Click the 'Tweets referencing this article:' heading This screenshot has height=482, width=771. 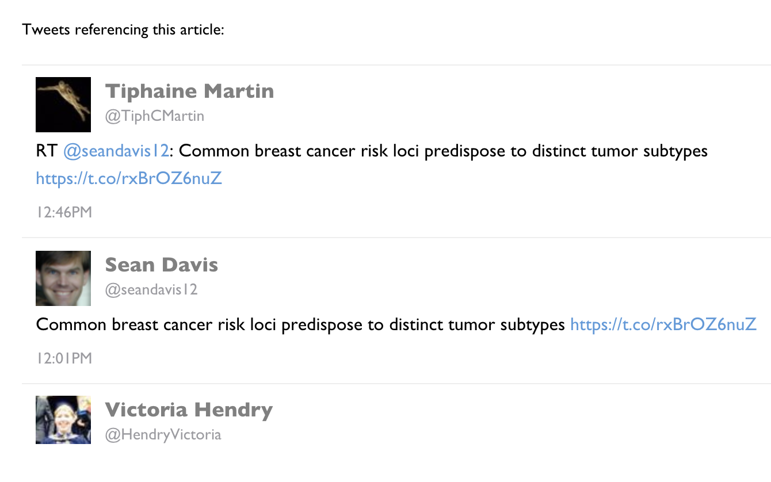pyautogui.click(x=123, y=29)
